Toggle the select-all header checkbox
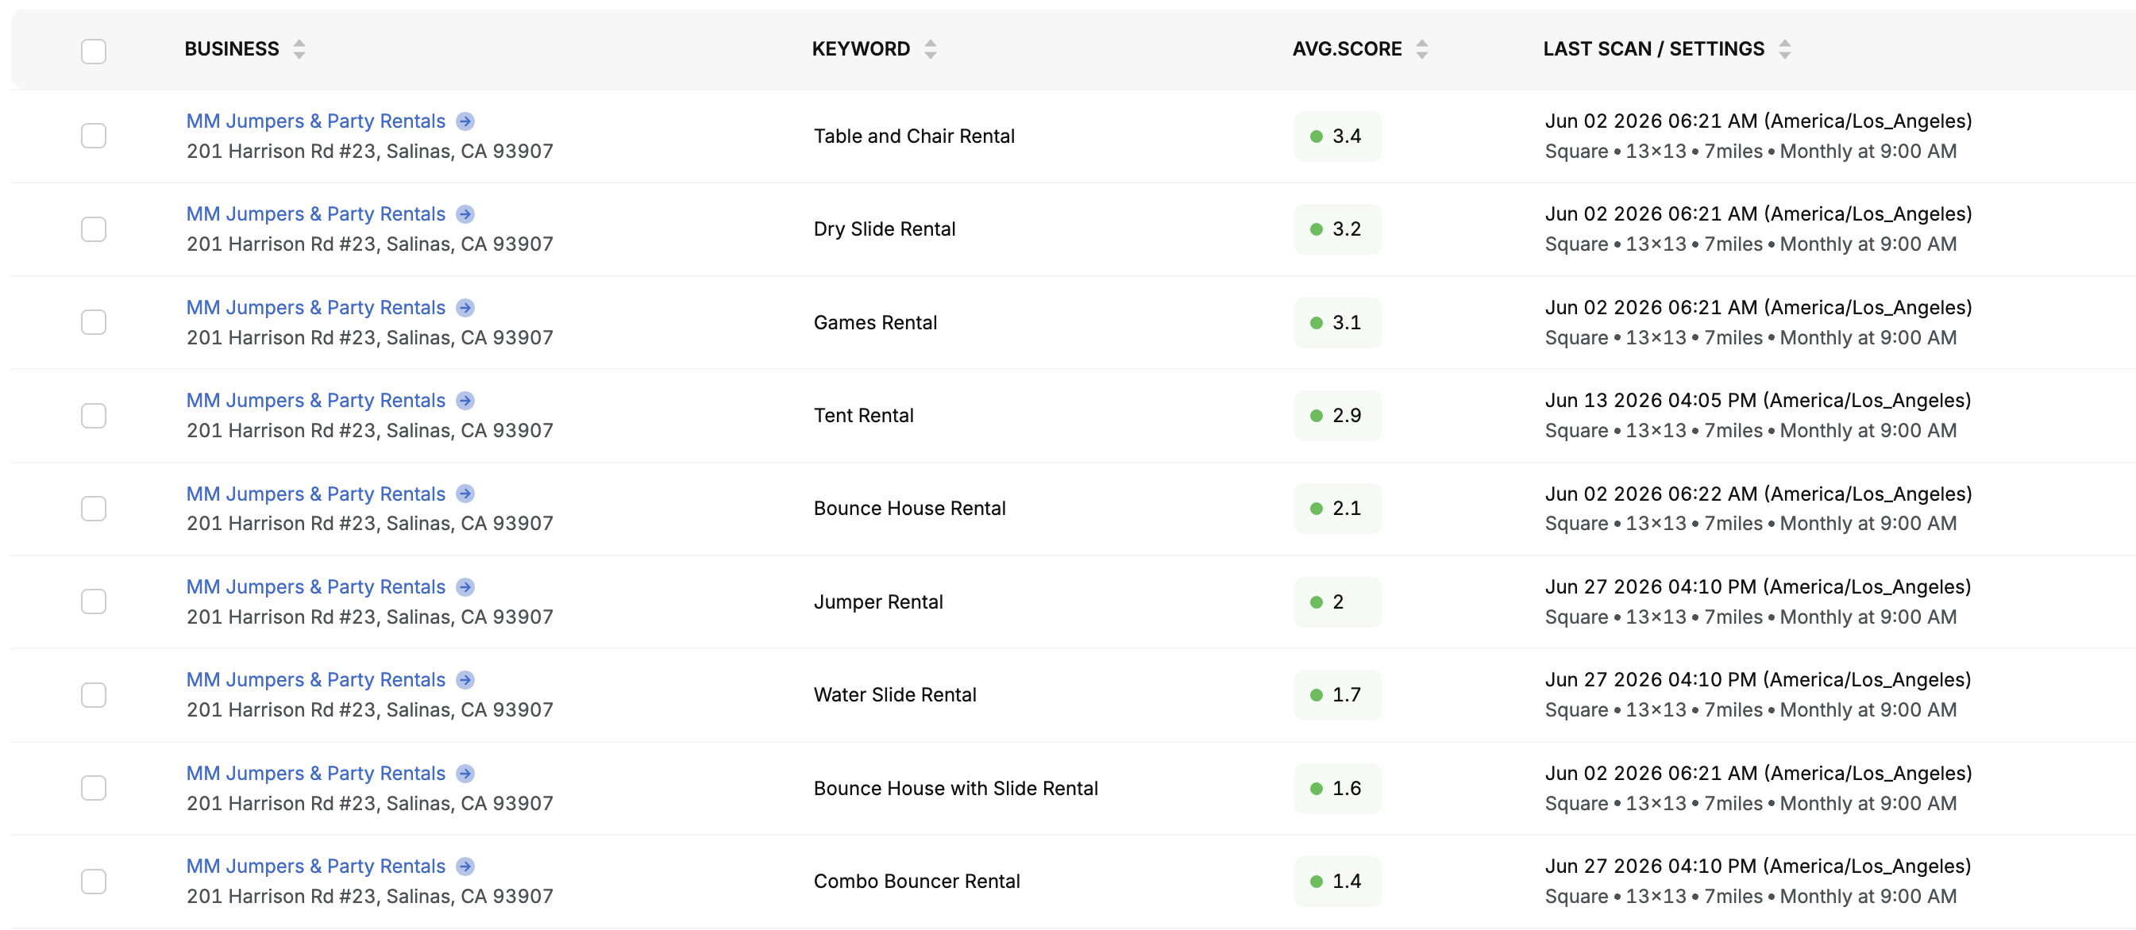The width and height of the screenshot is (2136, 930). pos(94,52)
